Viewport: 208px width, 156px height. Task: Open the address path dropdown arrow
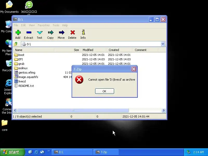[163, 44]
